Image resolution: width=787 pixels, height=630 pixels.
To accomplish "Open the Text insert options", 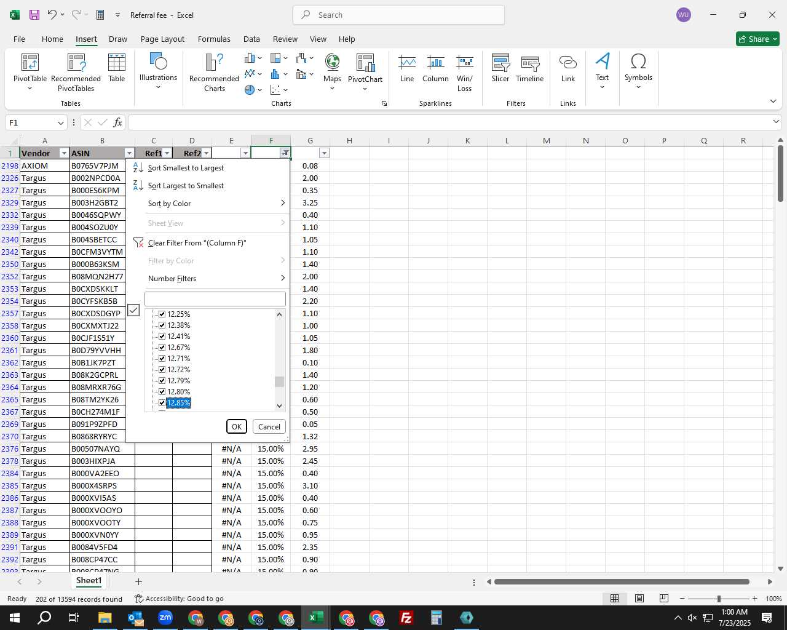I will tap(603, 71).
